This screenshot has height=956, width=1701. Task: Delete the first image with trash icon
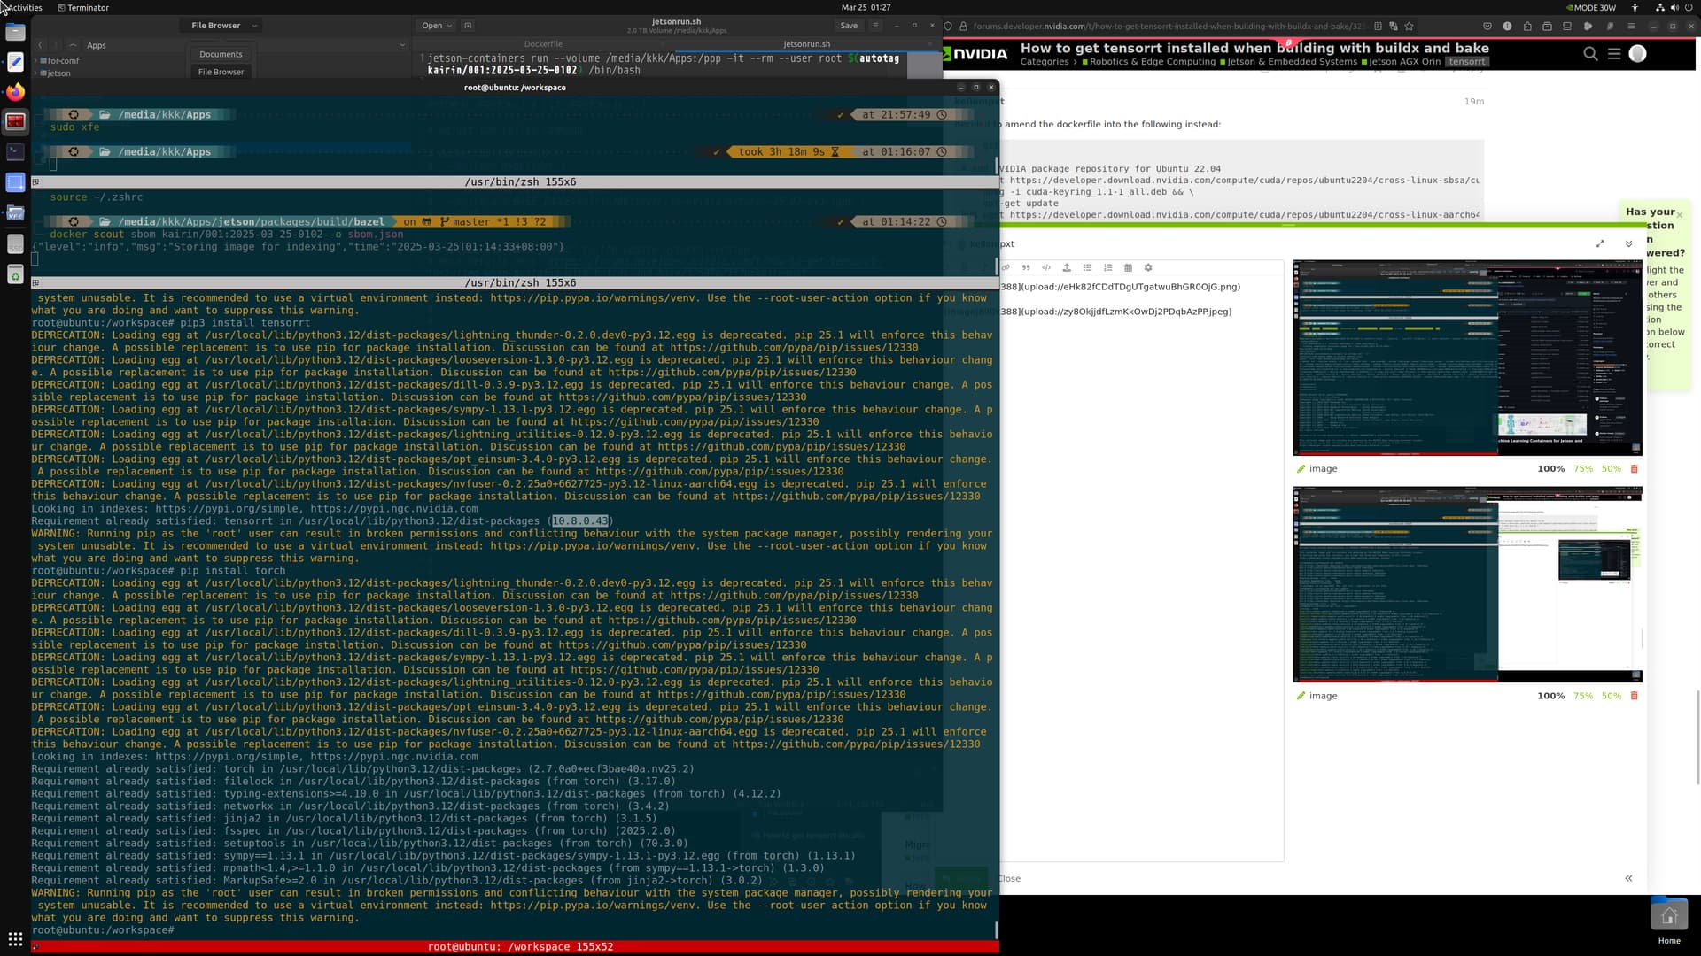pyautogui.click(x=1635, y=469)
